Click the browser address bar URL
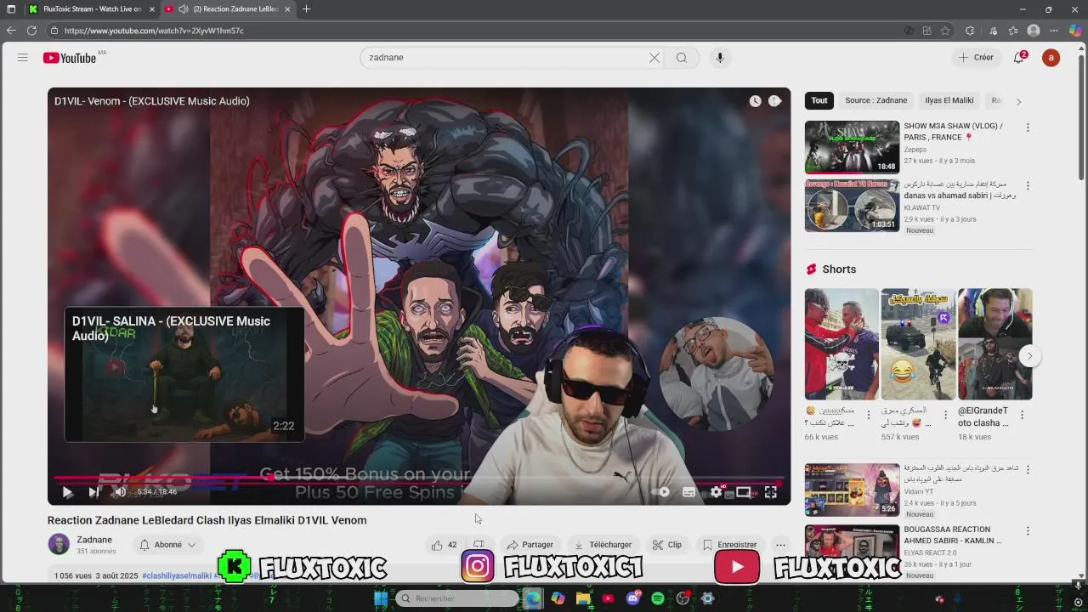 point(154,31)
